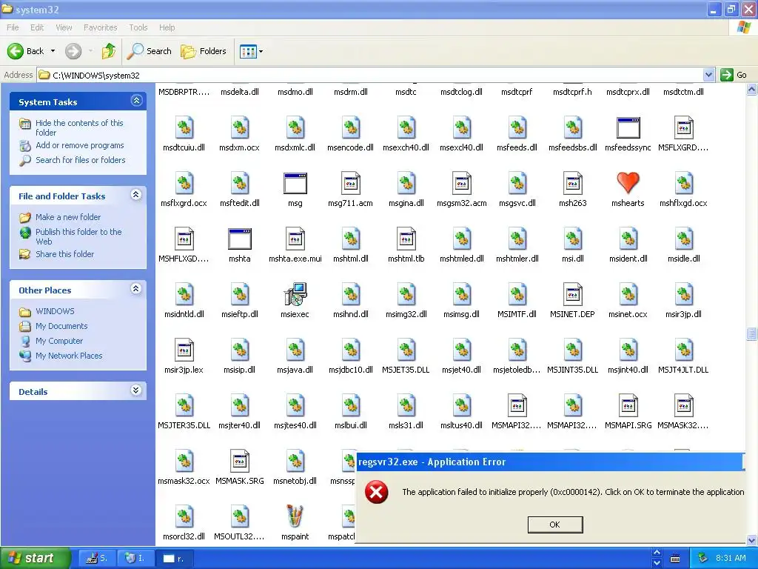Go up one folder level
This screenshot has width=758, height=569.
click(x=109, y=51)
